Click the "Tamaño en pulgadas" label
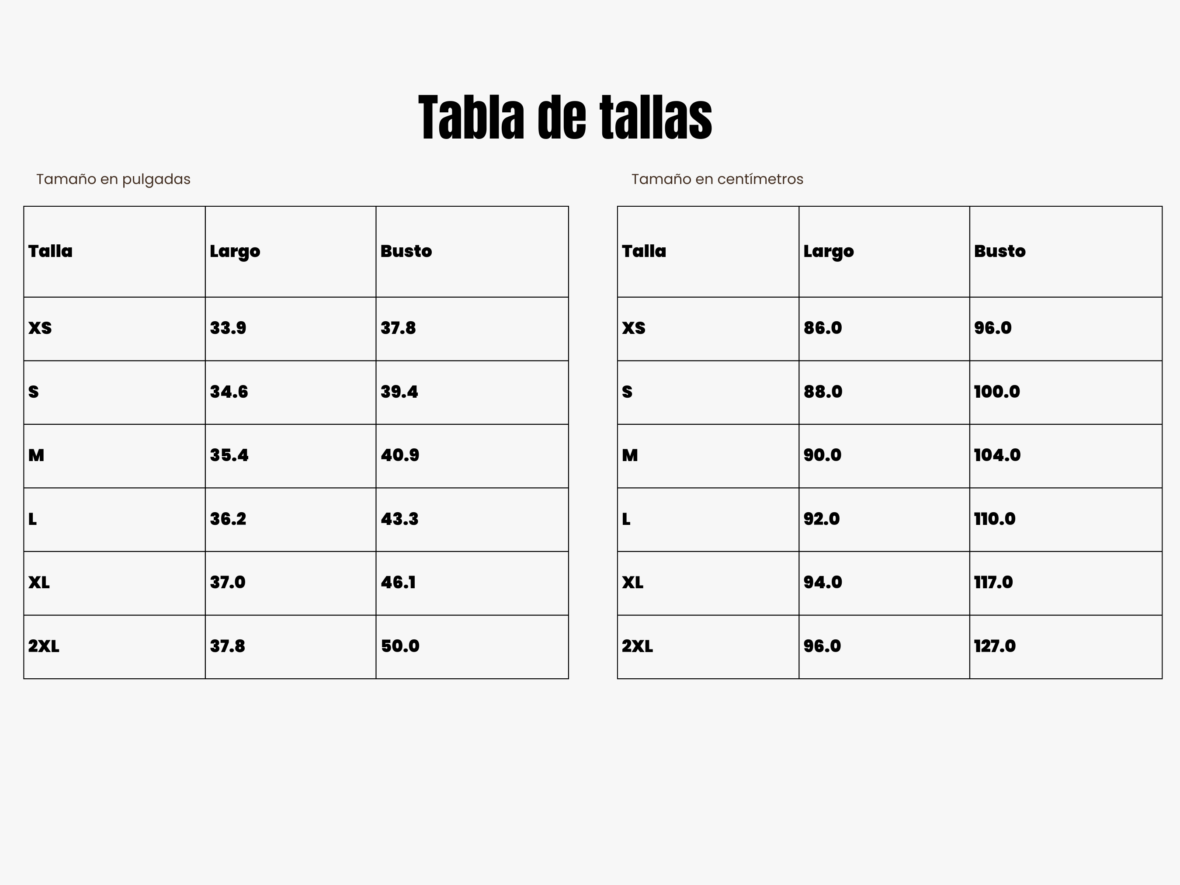Viewport: 1180px width, 885px height. pyautogui.click(x=113, y=179)
